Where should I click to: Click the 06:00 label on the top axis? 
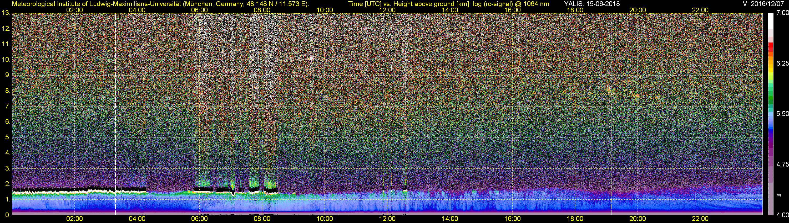click(x=199, y=10)
